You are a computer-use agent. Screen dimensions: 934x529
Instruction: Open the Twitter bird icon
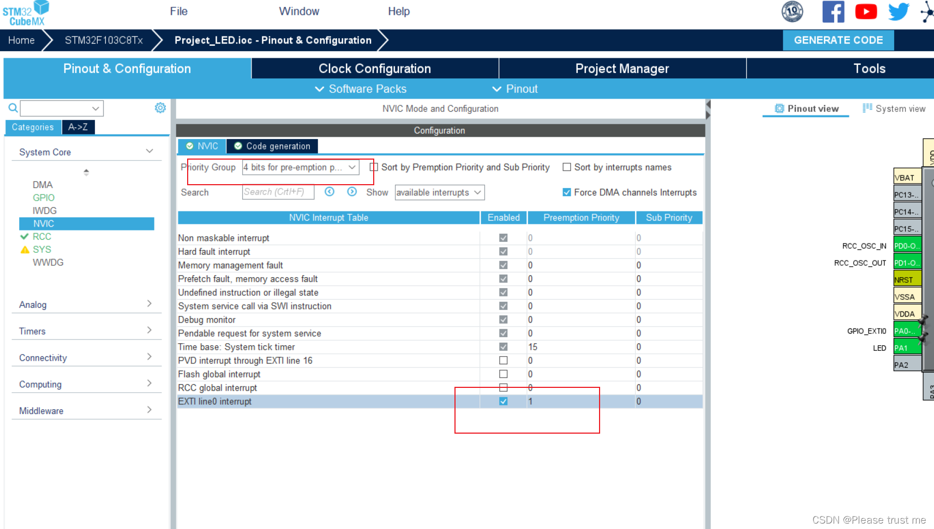pyautogui.click(x=898, y=11)
